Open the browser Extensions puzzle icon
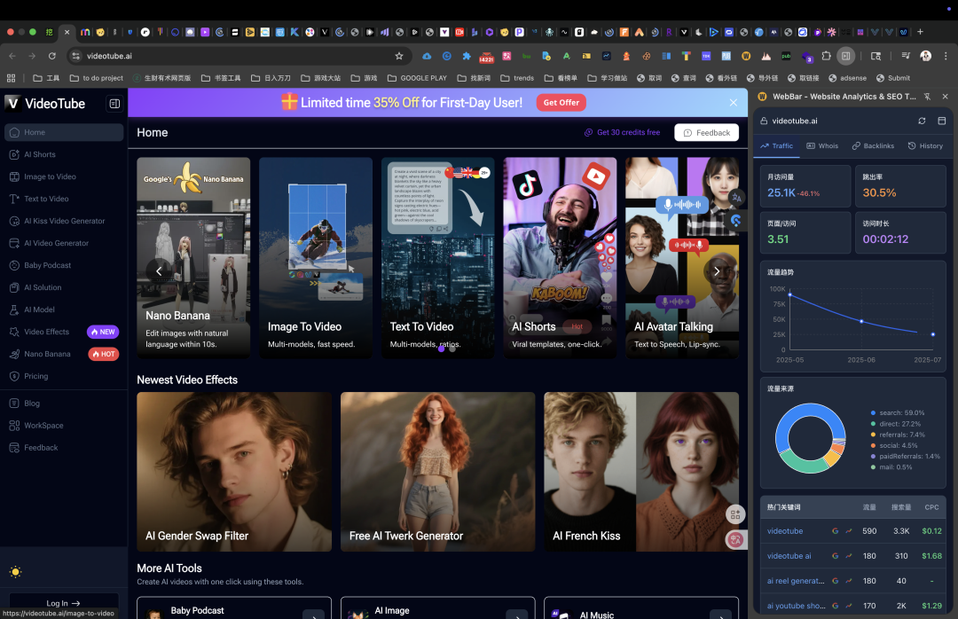 [826, 56]
